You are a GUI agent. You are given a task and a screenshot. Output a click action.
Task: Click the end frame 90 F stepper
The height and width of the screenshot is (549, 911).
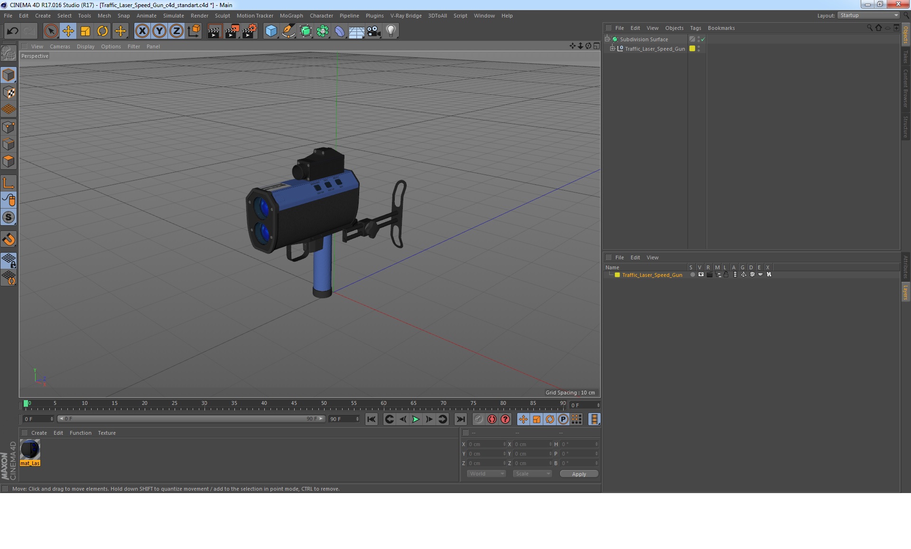pos(357,419)
